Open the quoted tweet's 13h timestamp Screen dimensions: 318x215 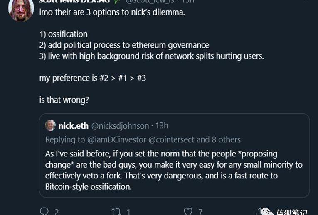[162, 126]
